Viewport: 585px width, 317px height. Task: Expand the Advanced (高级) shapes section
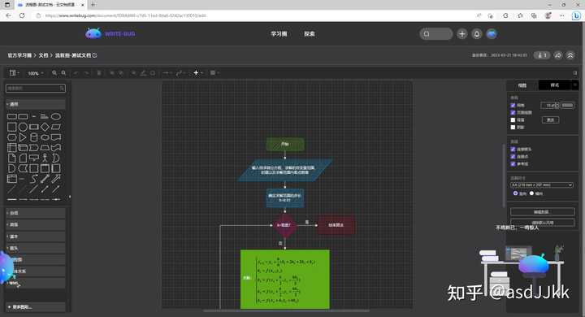(36, 224)
